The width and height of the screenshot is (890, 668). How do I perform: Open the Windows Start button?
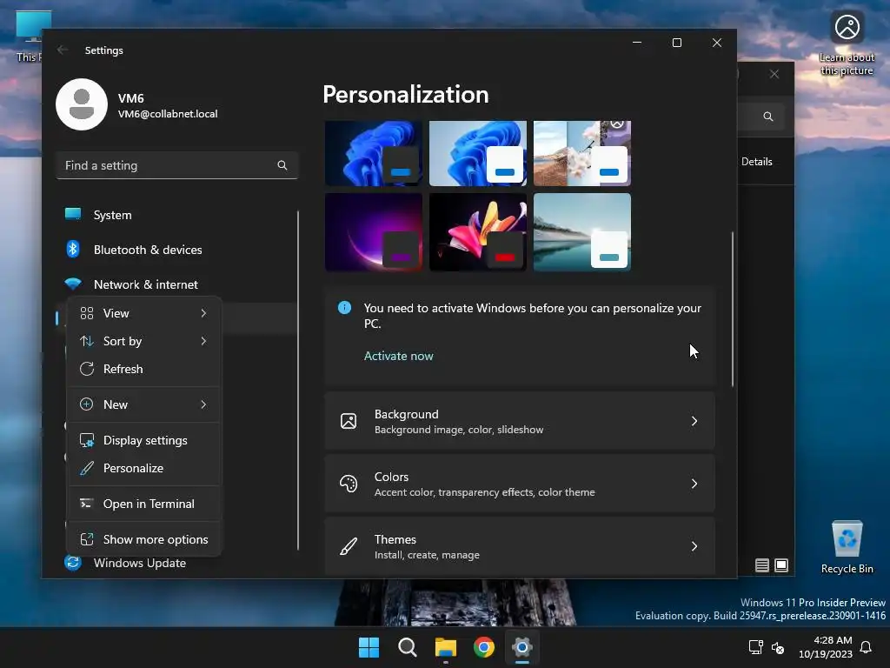tap(369, 647)
